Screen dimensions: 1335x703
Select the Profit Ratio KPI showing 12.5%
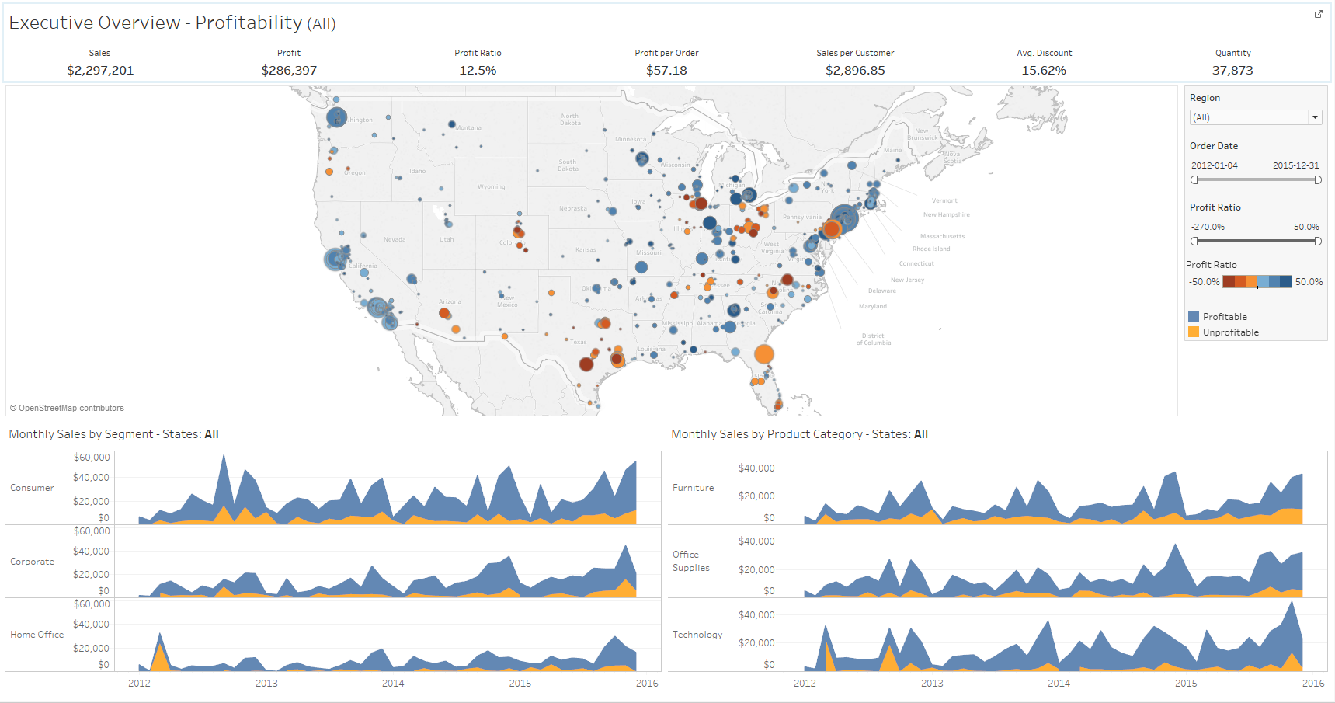(478, 70)
